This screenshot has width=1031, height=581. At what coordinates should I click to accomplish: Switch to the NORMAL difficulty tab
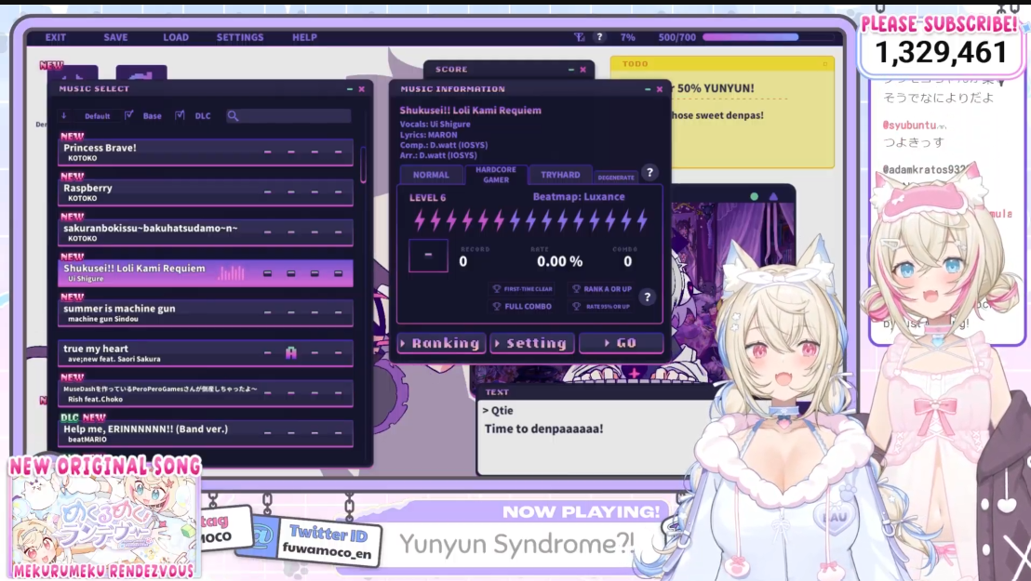[x=431, y=175]
